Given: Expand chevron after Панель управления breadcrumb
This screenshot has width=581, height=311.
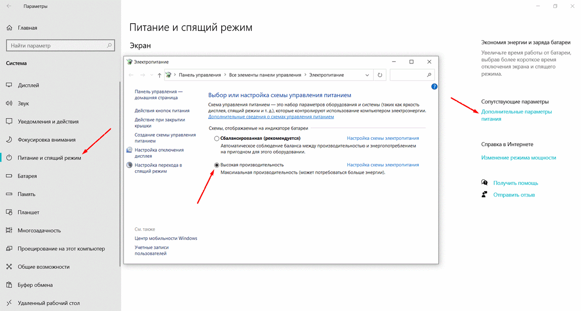Looking at the screenshot, I should point(225,75).
